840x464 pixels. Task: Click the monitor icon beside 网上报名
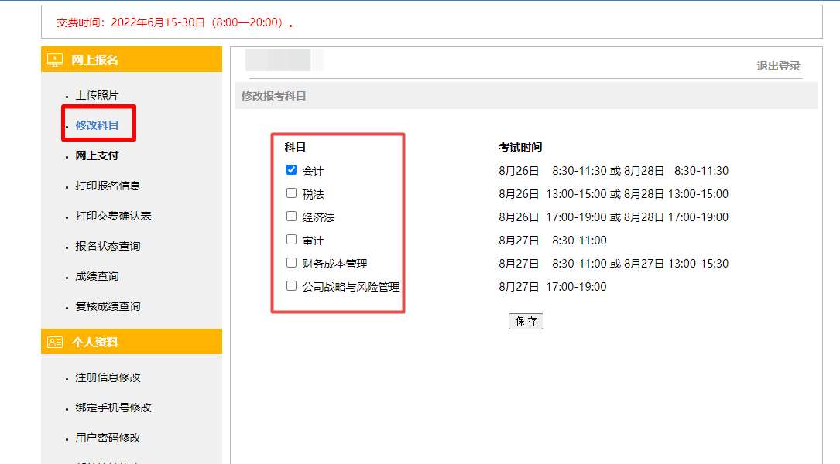[55, 60]
